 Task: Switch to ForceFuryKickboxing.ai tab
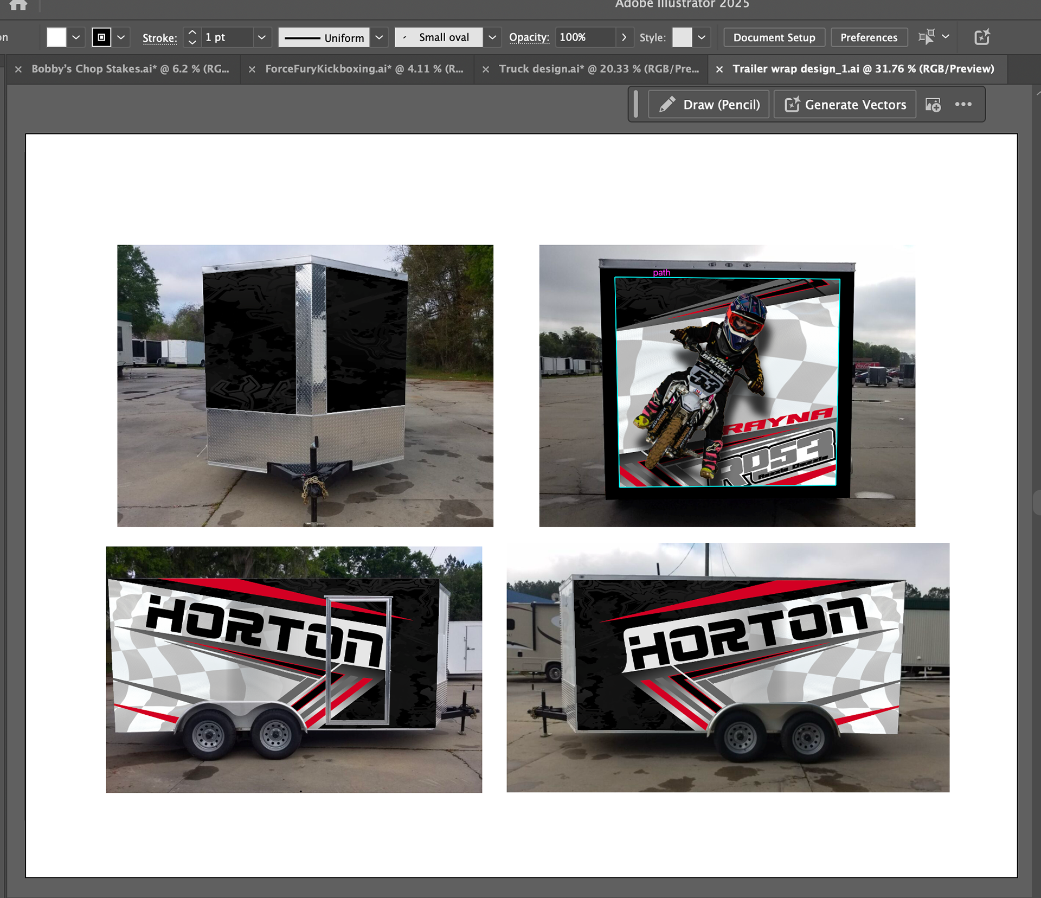point(364,69)
